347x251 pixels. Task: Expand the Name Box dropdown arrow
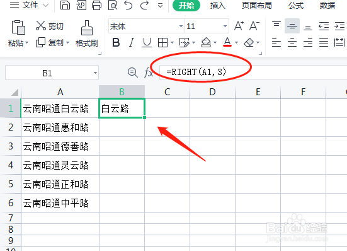pos(95,73)
